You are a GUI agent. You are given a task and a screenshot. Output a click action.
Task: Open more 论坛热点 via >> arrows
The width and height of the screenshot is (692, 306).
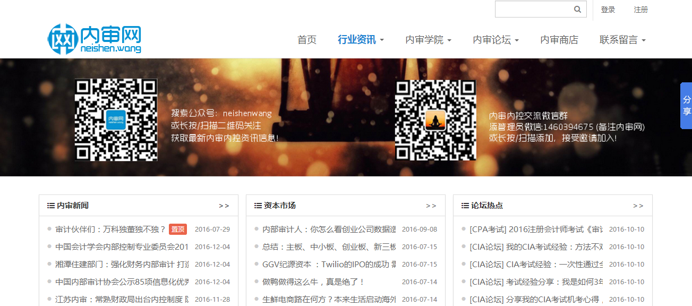(638, 206)
